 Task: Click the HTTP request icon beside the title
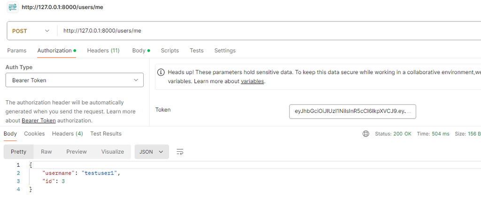[13, 7]
